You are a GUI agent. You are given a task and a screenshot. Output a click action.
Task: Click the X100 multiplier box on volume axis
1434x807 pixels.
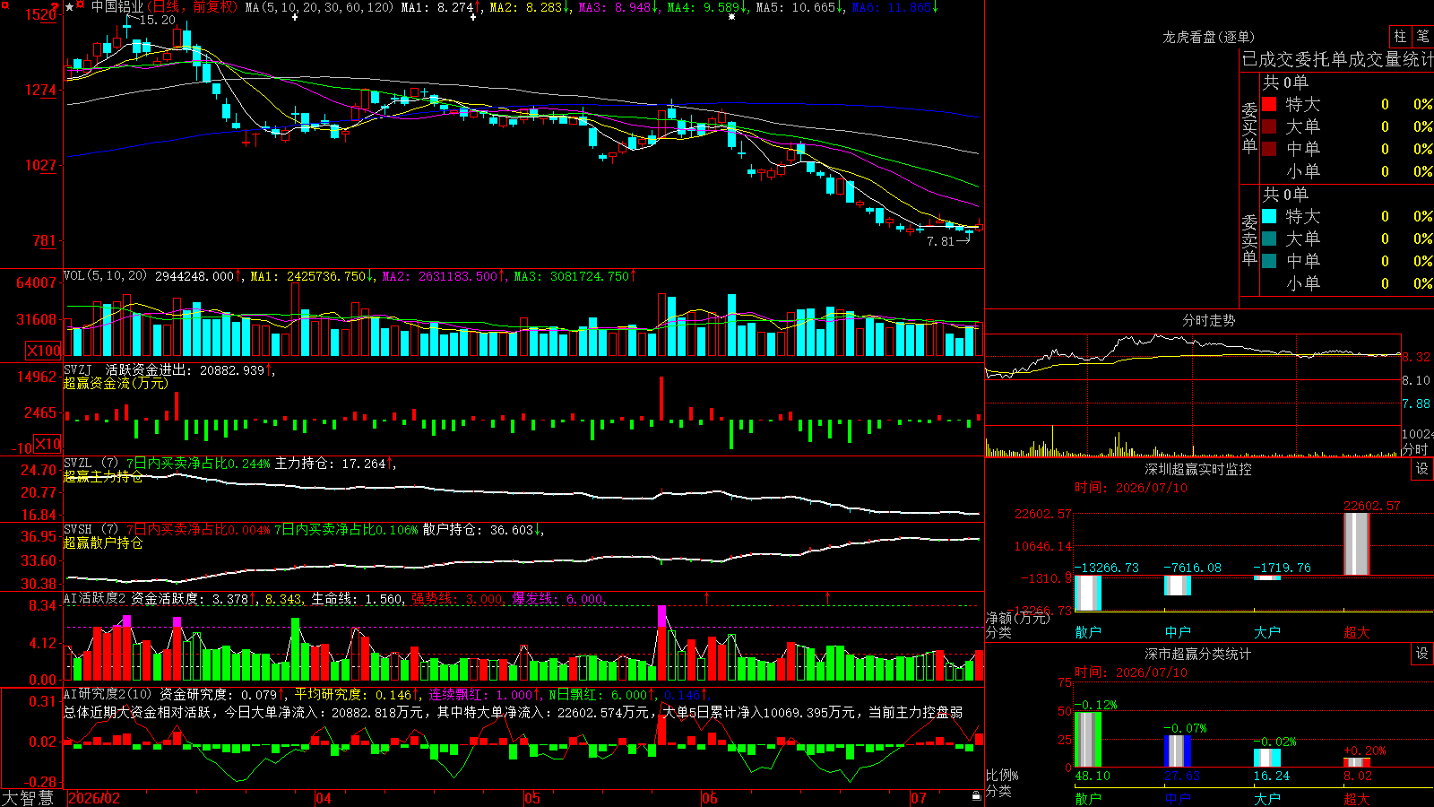tap(44, 351)
